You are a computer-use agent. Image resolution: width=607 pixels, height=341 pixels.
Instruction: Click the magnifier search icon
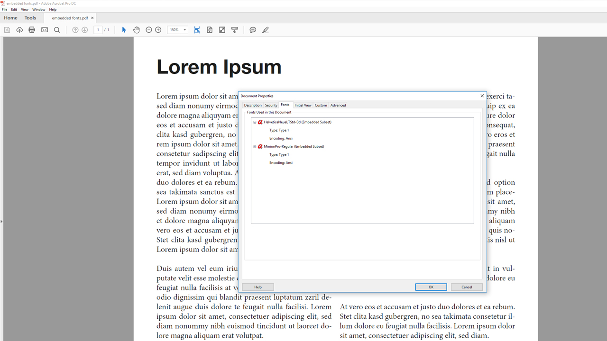57,30
